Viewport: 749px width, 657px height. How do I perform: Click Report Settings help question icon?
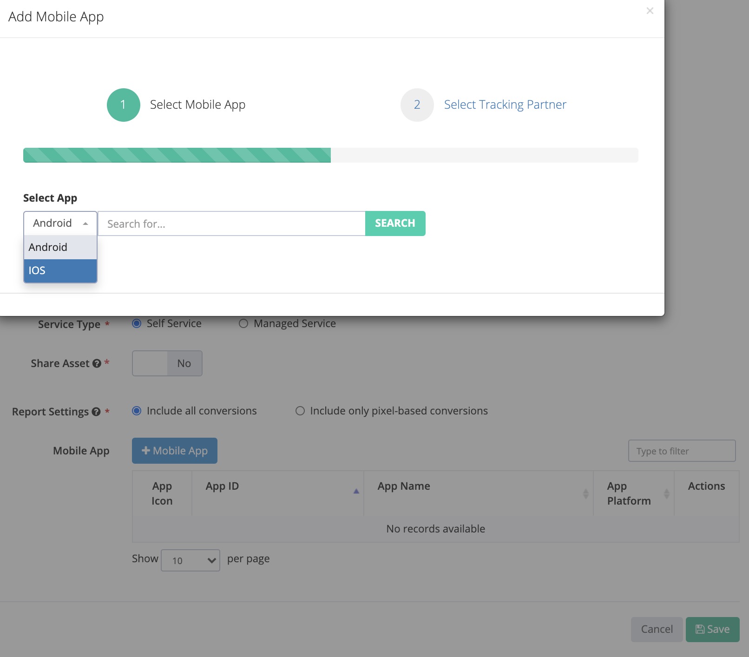tap(96, 412)
